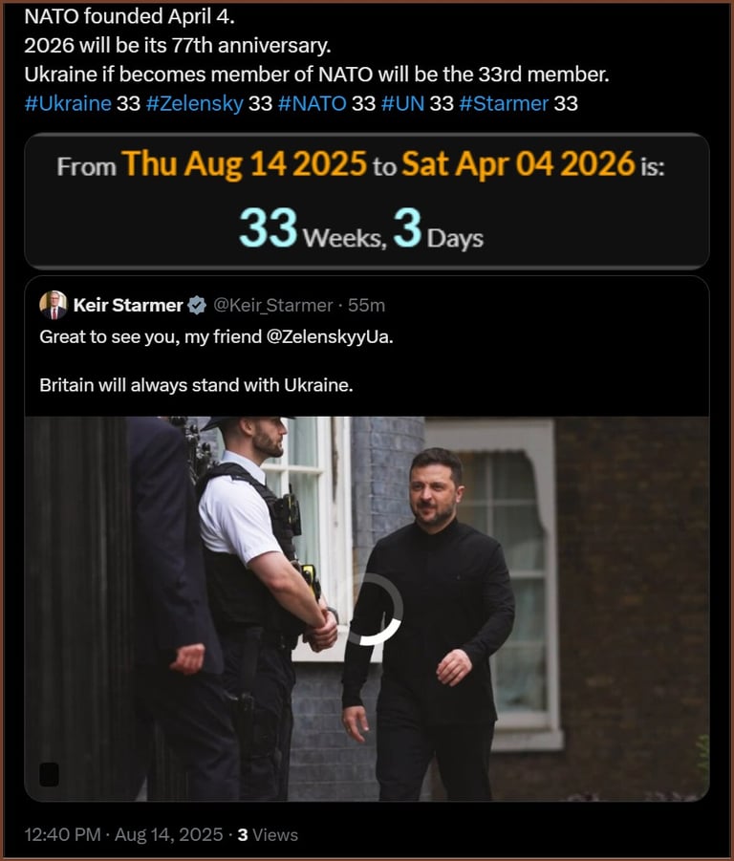Open the #Zelensky hashtag
The height and width of the screenshot is (861, 734).
[x=194, y=103]
